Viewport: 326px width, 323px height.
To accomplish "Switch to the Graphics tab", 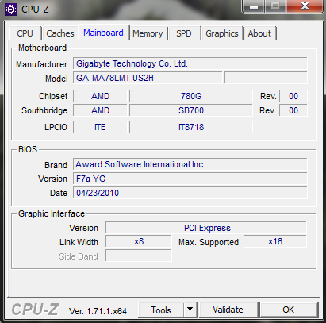I will [x=222, y=33].
